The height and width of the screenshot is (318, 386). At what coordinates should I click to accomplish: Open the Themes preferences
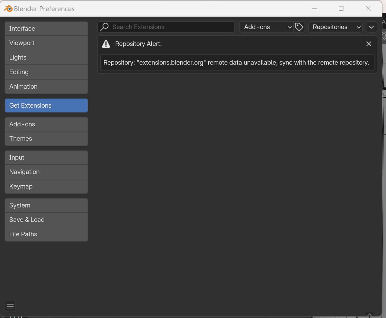coord(46,138)
